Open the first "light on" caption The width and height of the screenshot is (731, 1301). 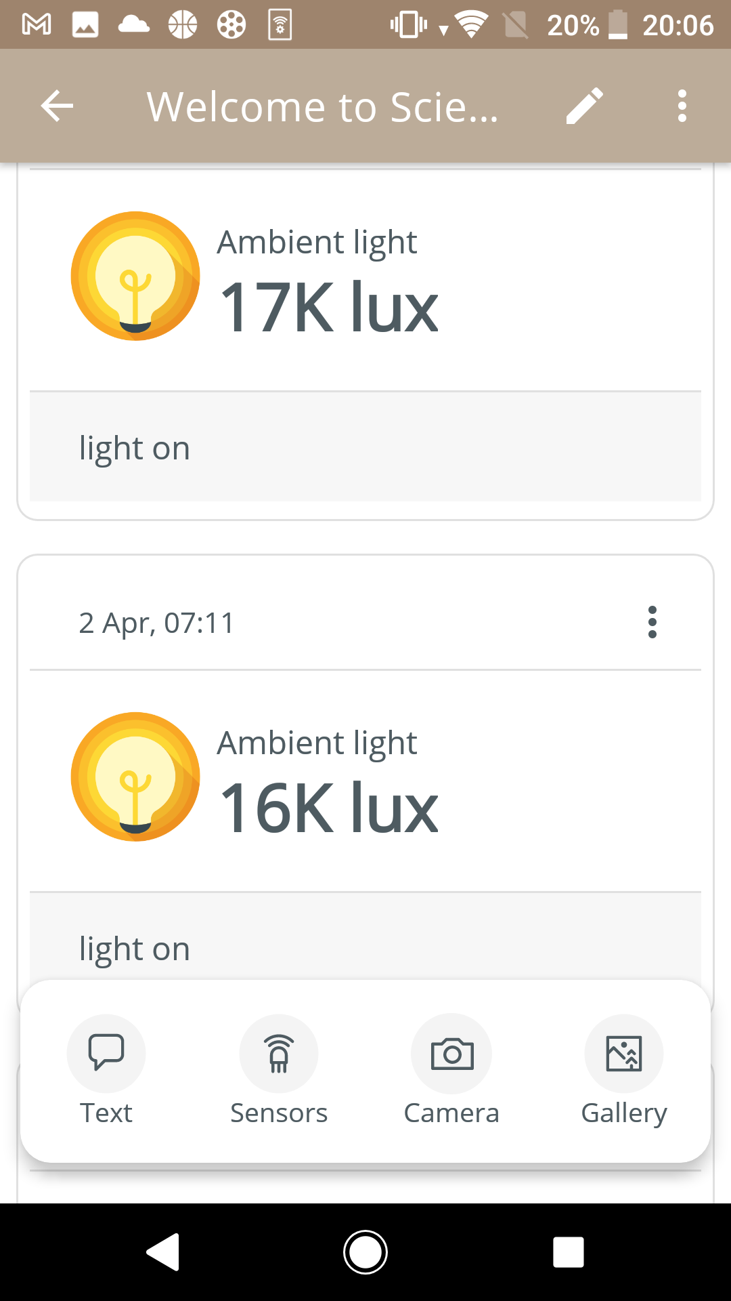click(135, 448)
